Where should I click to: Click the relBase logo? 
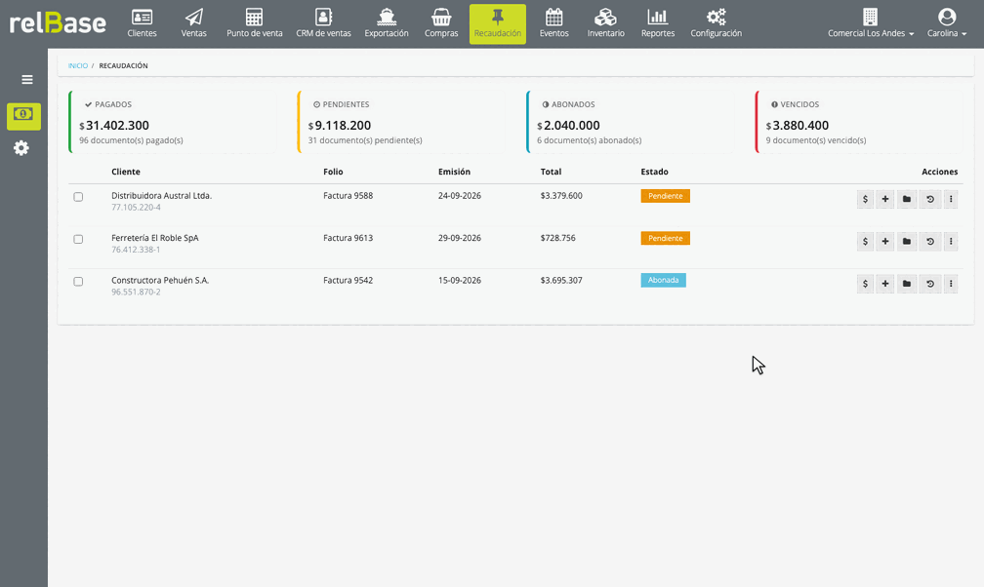pyautogui.click(x=58, y=23)
